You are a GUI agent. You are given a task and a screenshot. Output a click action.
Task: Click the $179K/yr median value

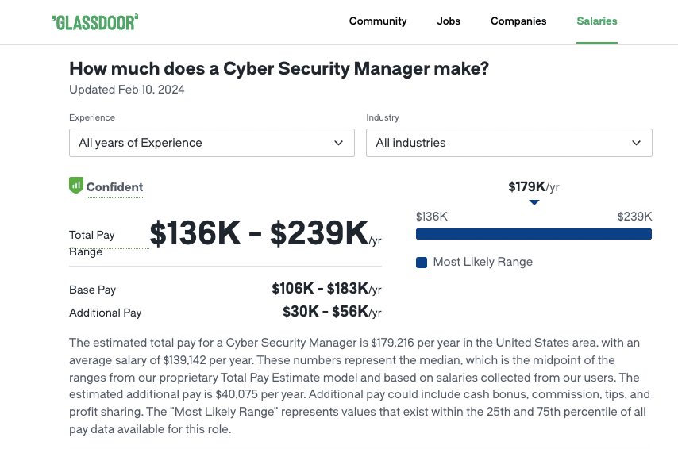tap(534, 186)
